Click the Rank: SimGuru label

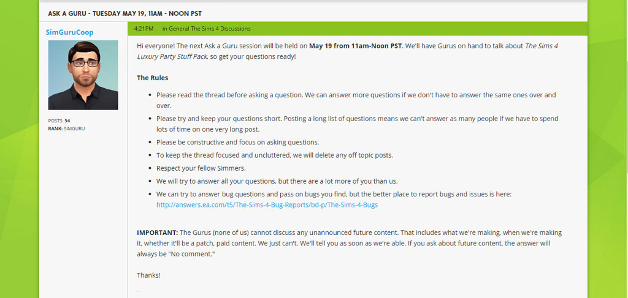67,129
